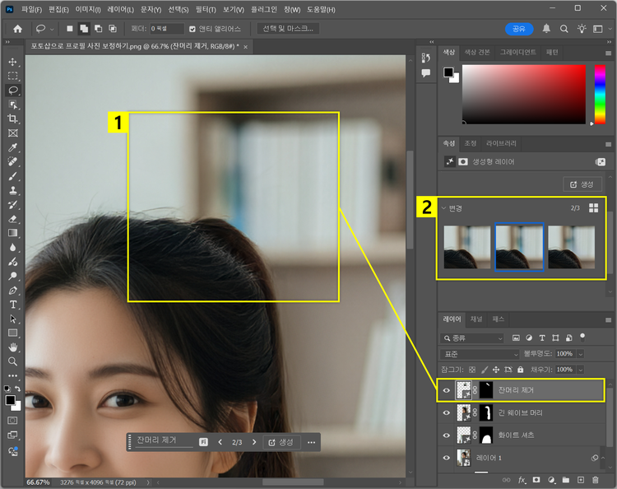Select the Crop tool
This screenshot has width=617, height=489.
coord(12,119)
